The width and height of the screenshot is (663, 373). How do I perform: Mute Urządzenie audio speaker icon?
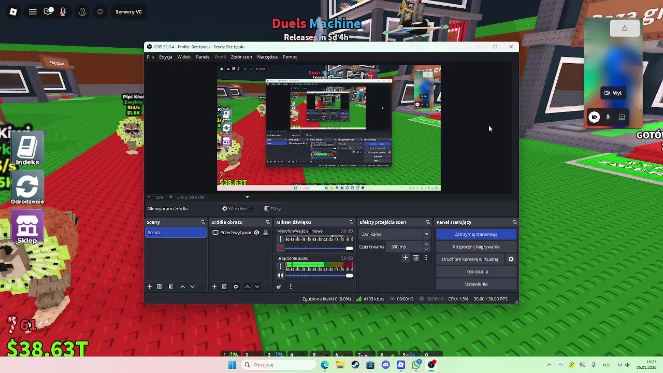pyautogui.click(x=281, y=276)
